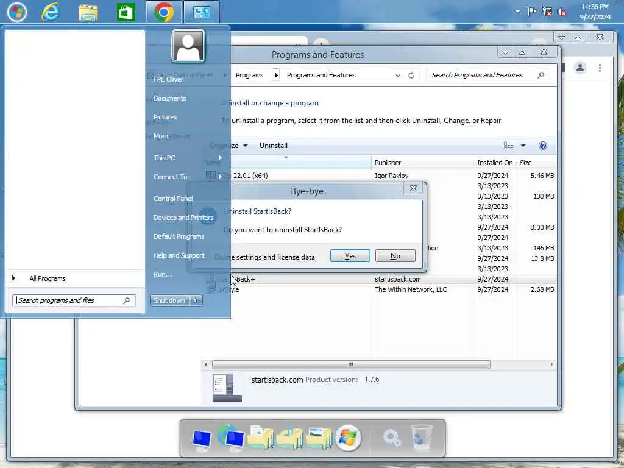624x468 pixels.
Task: Click Yes to uninstall StartIsBack
Action: pyautogui.click(x=350, y=256)
